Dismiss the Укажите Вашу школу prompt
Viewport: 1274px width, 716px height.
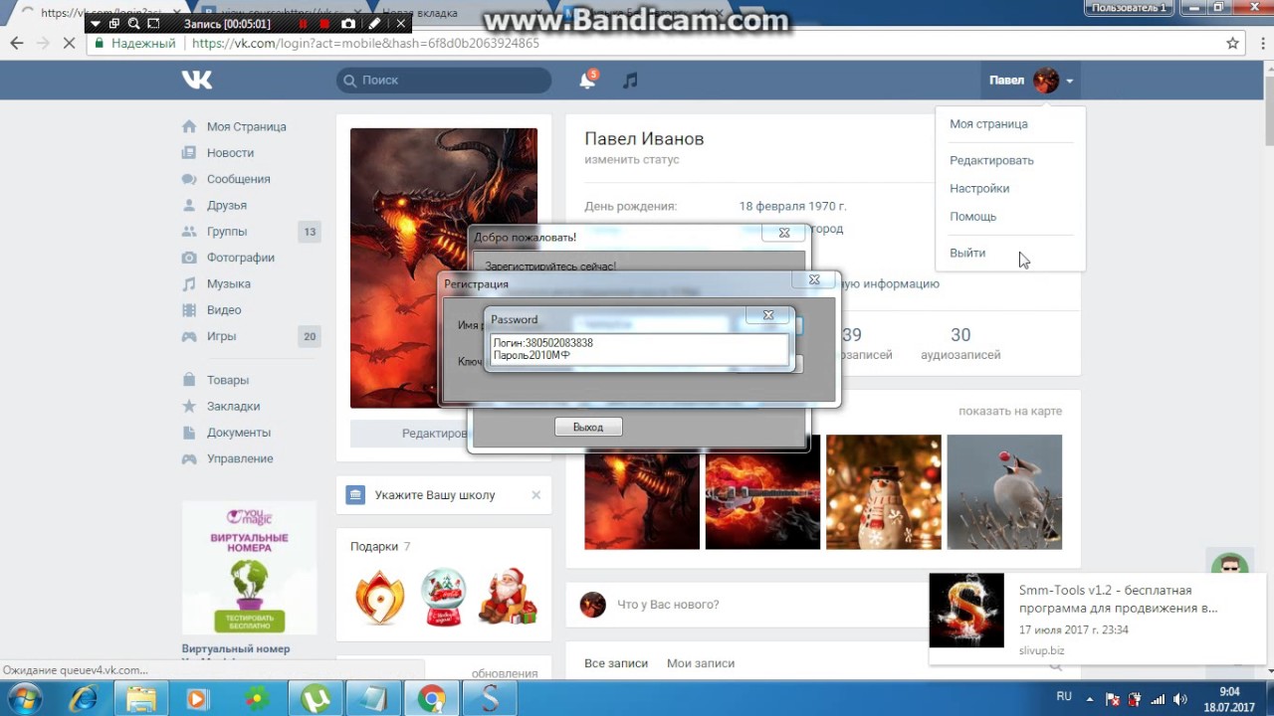(x=535, y=494)
